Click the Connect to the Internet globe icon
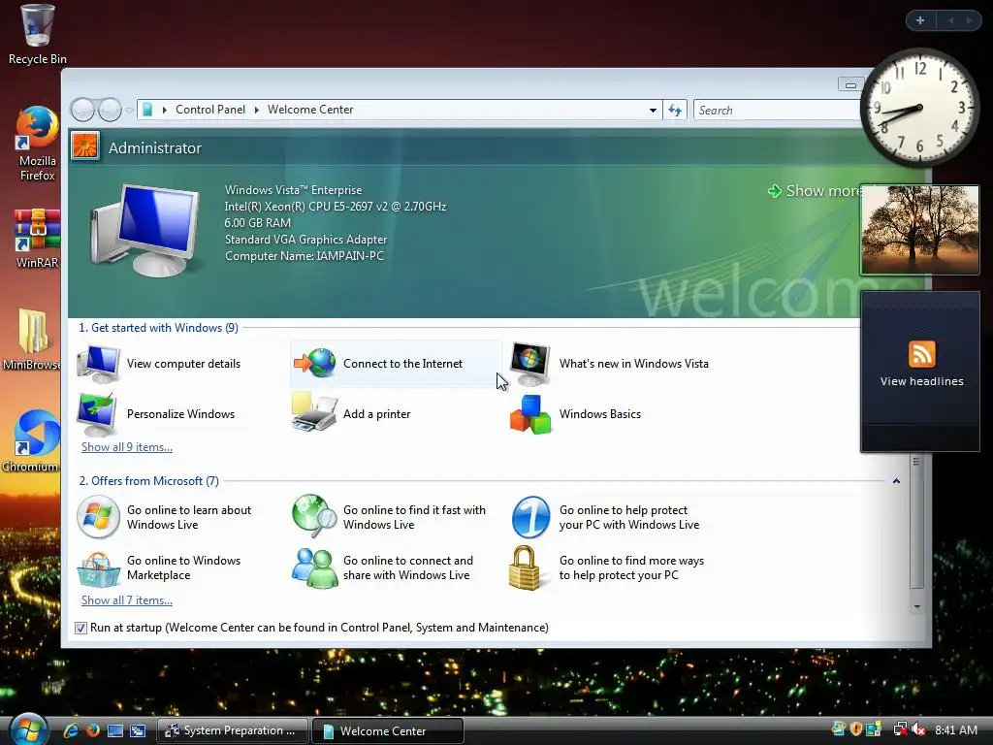The image size is (993, 745). pos(315,364)
